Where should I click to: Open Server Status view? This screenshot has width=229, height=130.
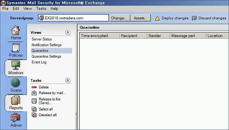pos(42,39)
